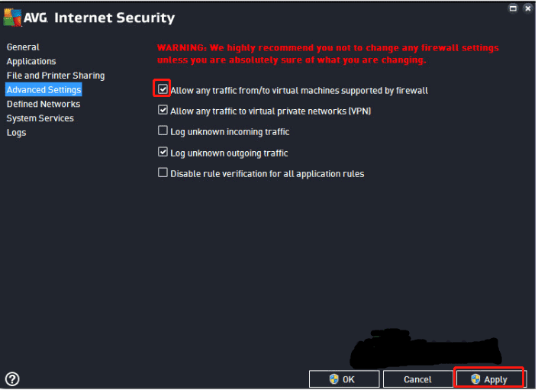The width and height of the screenshot is (538, 390).
Task: Click the AVG logo icon
Action: pos(13,17)
